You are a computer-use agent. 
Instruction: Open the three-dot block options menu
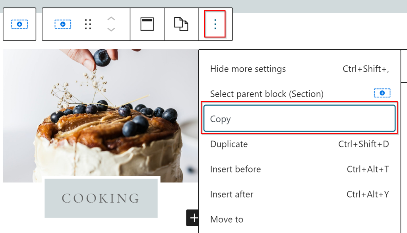click(x=215, y=24)
